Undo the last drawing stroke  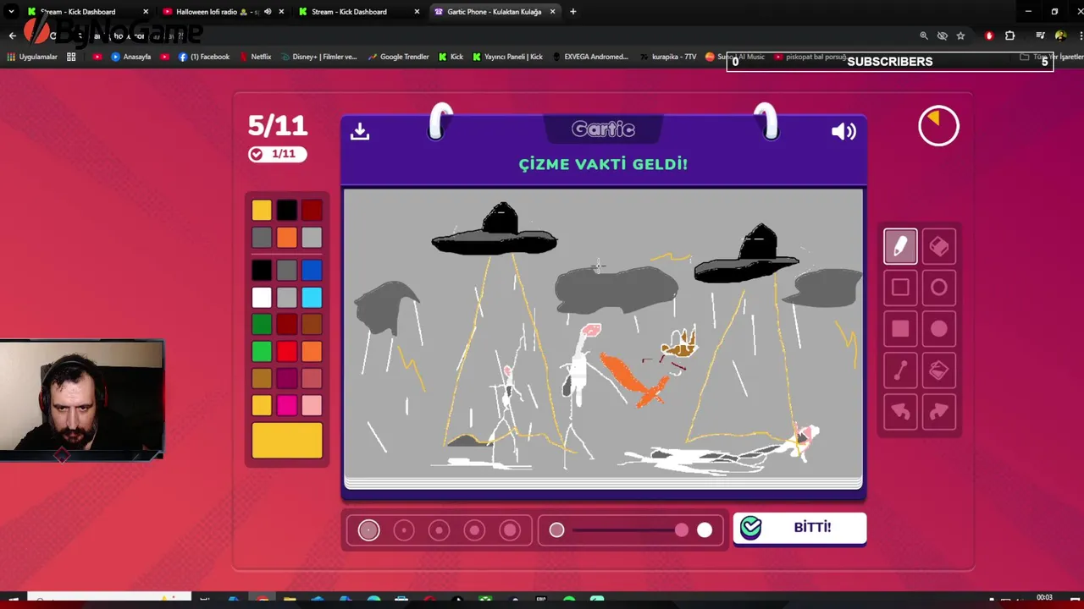(x=900, y=412)
